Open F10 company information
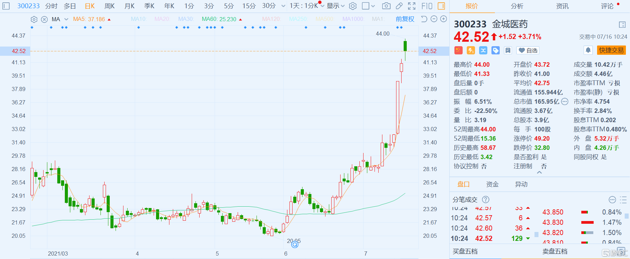This screenshot has height=259, width=630. [427, 6]
